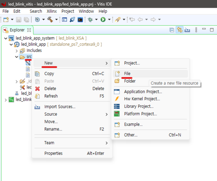Choose Project... in the New submenu
This screenshot has height=181, width=217.
(x=150, y=63)
